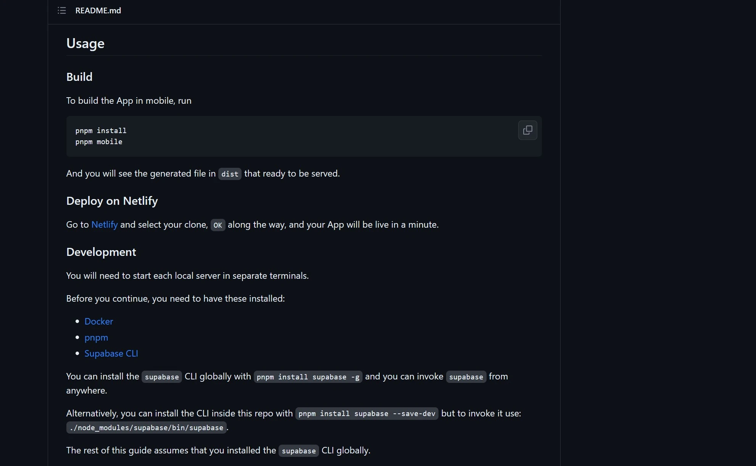Click "supabase" code in the last sentence

coord(299,451)
